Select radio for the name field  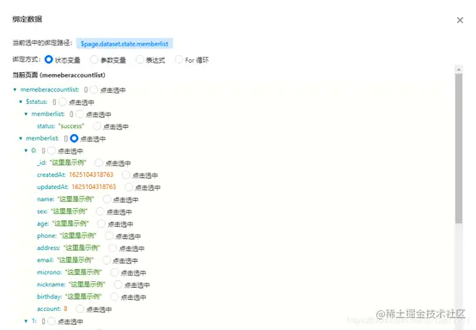pos(107,199)
